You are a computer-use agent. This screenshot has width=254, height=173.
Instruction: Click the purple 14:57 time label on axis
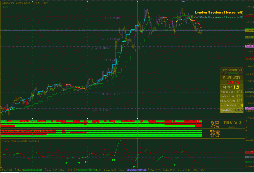[x=137, y=170]
